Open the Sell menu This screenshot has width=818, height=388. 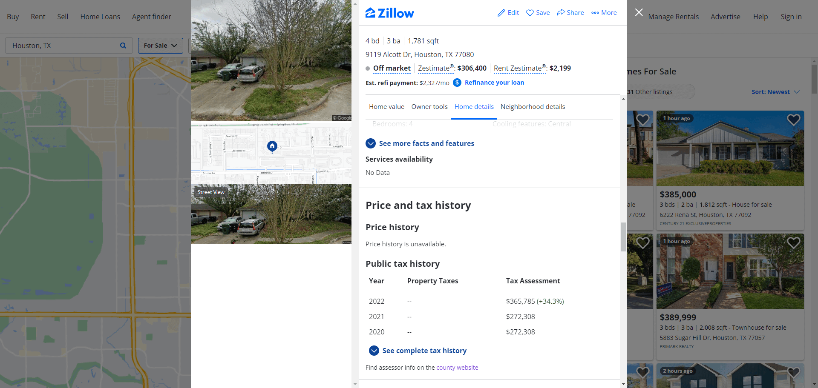pos(63,17)
